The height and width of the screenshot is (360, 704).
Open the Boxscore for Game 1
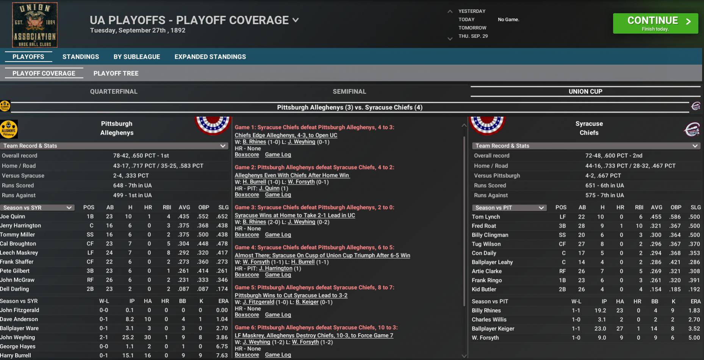tap(247, 154)
